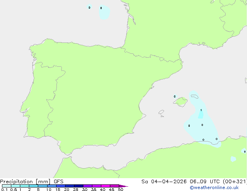
Task: Click the '1' precipitation value near Menorca
Action: (x=201, y=110)
